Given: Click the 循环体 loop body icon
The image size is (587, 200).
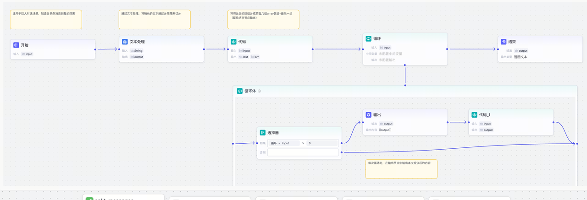Looking at the screenshot, I should pos(239,91).
